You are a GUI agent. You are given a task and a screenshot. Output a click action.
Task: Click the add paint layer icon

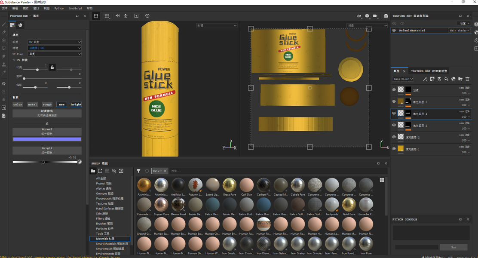point(439,79)
